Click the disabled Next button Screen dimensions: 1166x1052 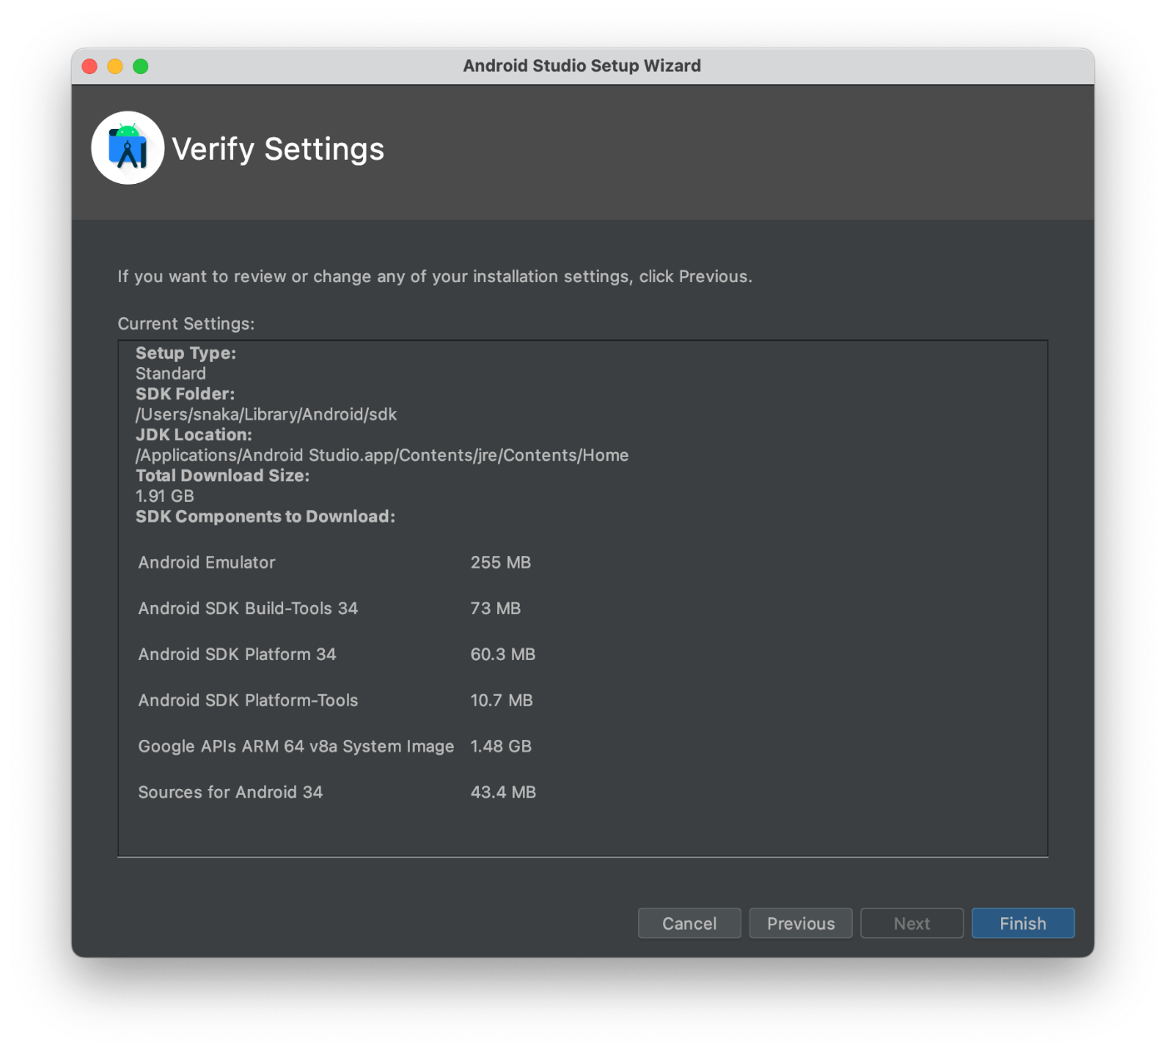[x=911, y=923]
